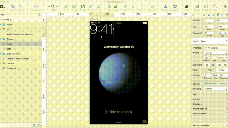Add a new Inner Shadow
The height and width of the screenshot is (128, 228).
click(227, 109)
